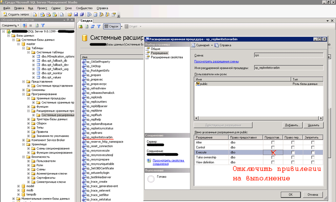Click the disconnect icon in Обозреватель объектов toolbar
The height and width of the screenshot is (202, 336).
25,25
